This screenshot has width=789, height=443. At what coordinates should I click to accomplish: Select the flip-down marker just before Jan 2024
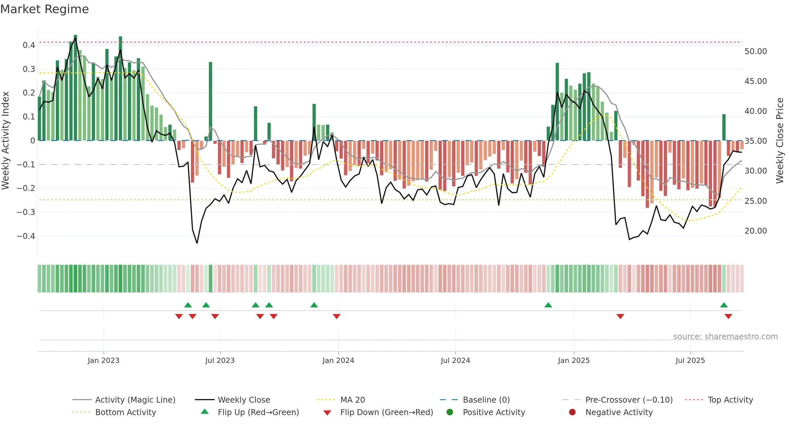point(337,316)
